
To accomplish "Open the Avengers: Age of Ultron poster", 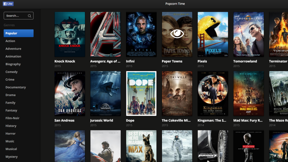I will pyautogui.click(x=105, y=34).
